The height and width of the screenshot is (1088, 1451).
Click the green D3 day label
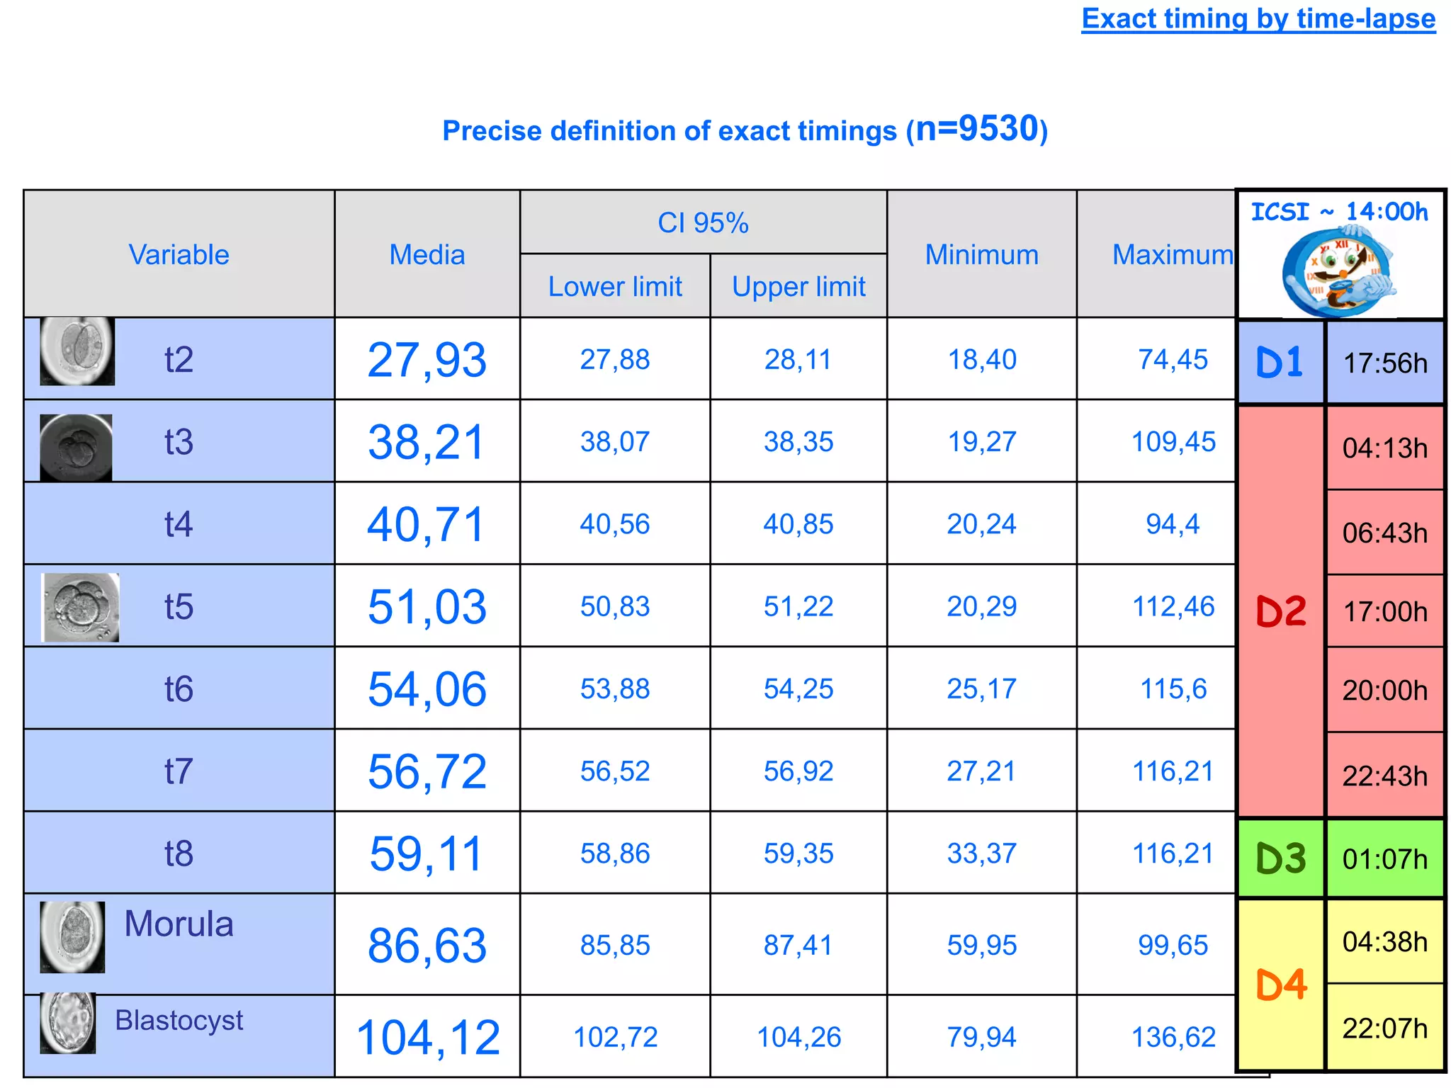[x=1280, y=858]
